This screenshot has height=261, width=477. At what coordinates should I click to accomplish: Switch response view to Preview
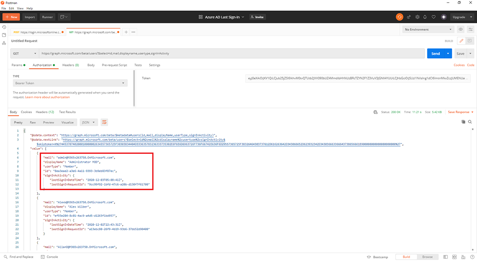coord(49,122)
